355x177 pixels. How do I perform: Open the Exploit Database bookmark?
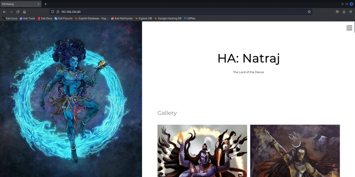coord(92,18)
